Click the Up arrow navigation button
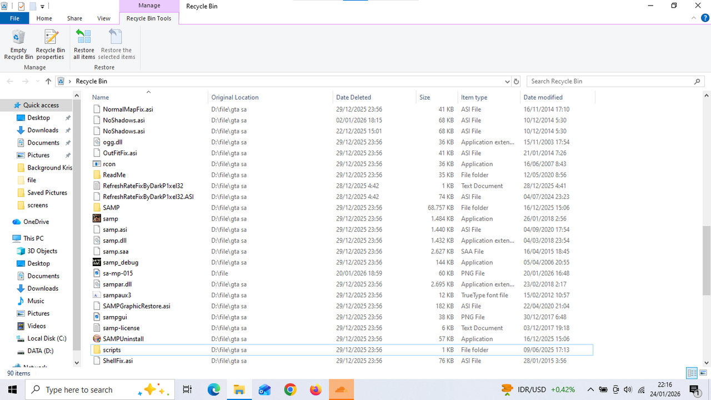711x400 pixels. (48, 81)
